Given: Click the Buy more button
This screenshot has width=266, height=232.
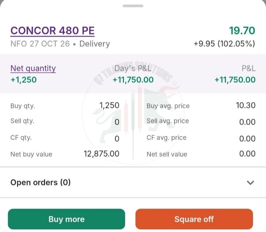Looking at the screenshot, I should pyautogui.click(x=67, y=219).
